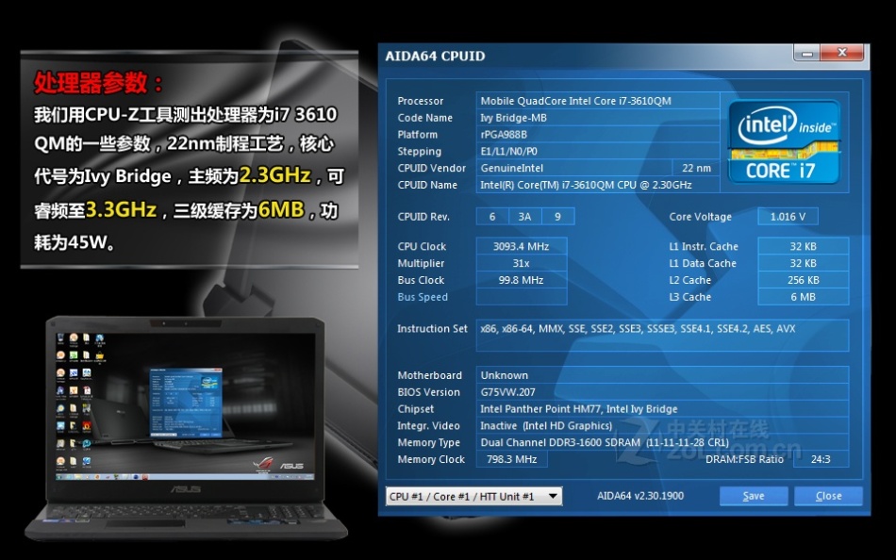This screenshot has height=560, width=896.
Task: Select Chipset value Intel Panther Point HM77
Action: 662,409
